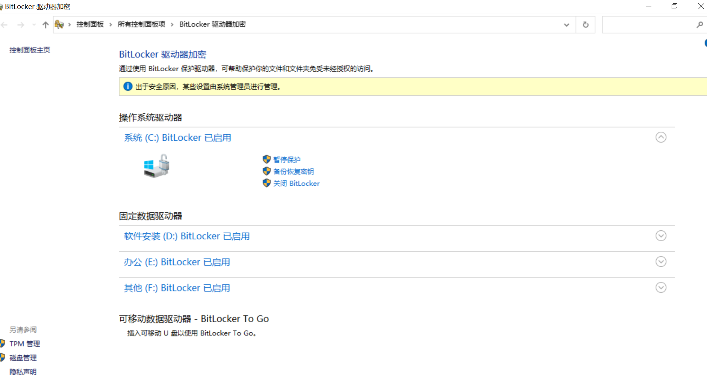Image resolution: width=707 pixels, height=377 pixels.
Task: Click 暂停保护 link
Action: (x=287, y=160)
